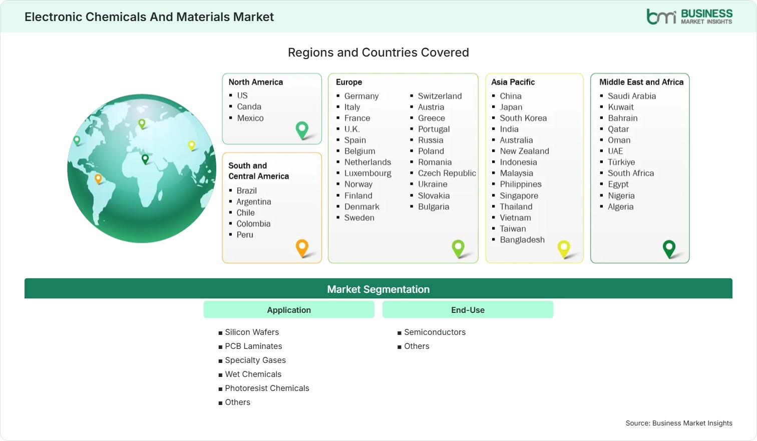This screenshot has width=757, height=441.
Task: Click the yellow map pin on the globe
Action: pyautogui.click(x=191, y=146)
